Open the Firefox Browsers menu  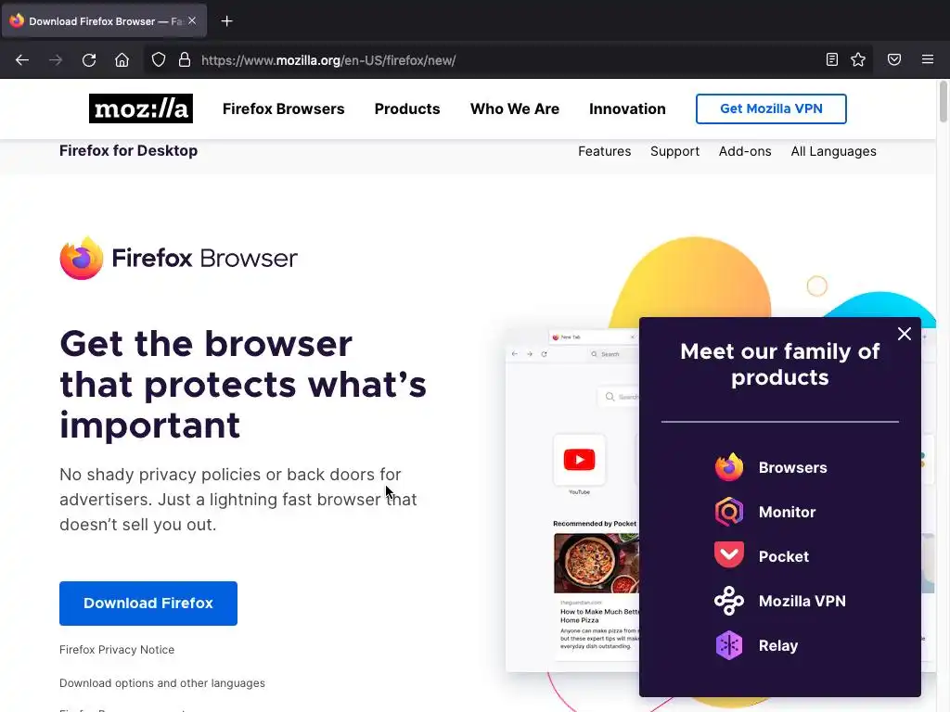(284, 109)
